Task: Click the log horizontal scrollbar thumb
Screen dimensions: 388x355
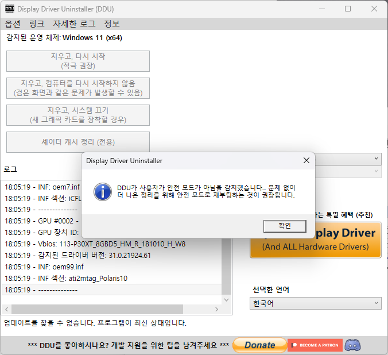Action: pos(97,309)
